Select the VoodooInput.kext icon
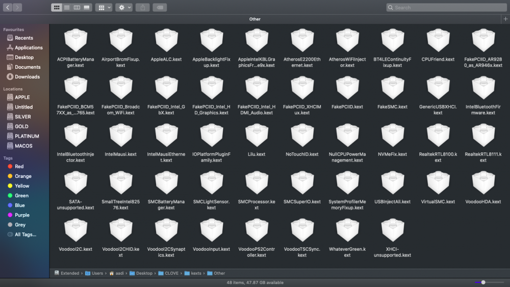This screenshot has width=510, height=287. [212, 230]
